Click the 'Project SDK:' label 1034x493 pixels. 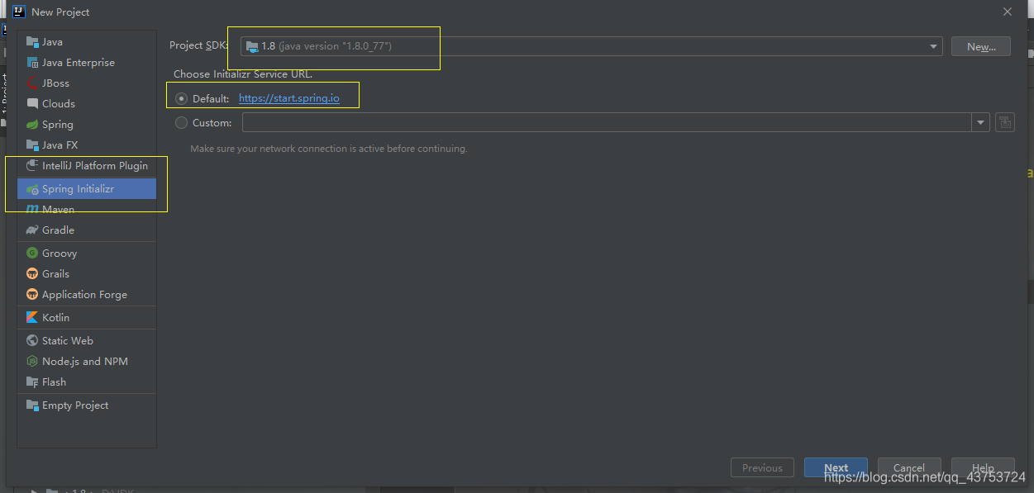(x=198, y=46)
